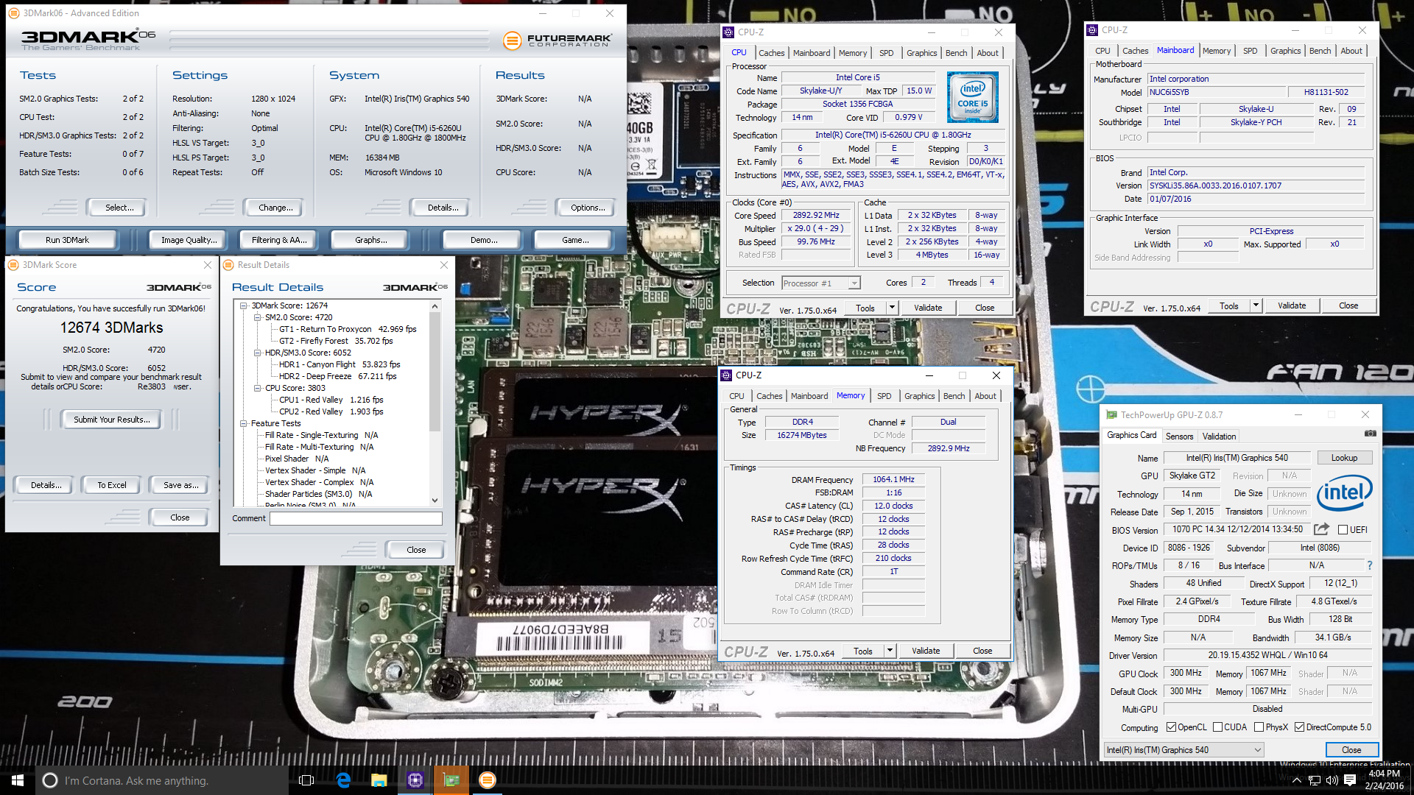The height and width of the screenshot is (795, 1414).
Task: Collapse the 3DMark Score: 12674 tree node
Action: point(243,306)
